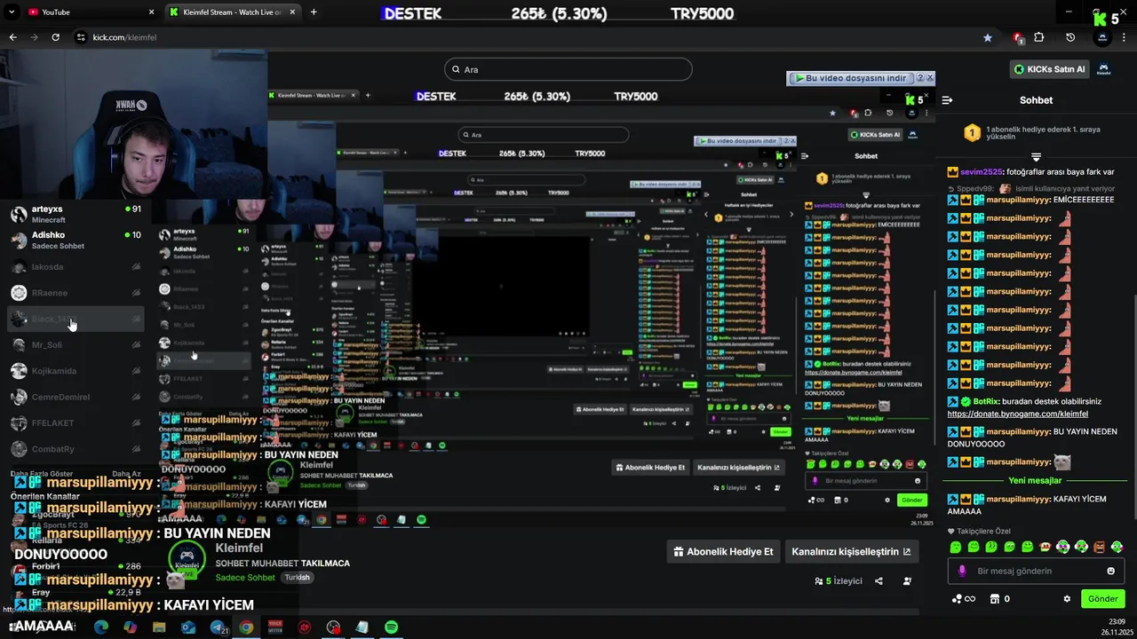Open Kojikamida channel entry
Image resolution: width=1137 pixels, height=639 pixels.
pos(76,371)
